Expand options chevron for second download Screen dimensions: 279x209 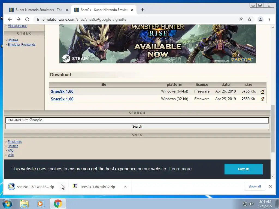point(125,187)
